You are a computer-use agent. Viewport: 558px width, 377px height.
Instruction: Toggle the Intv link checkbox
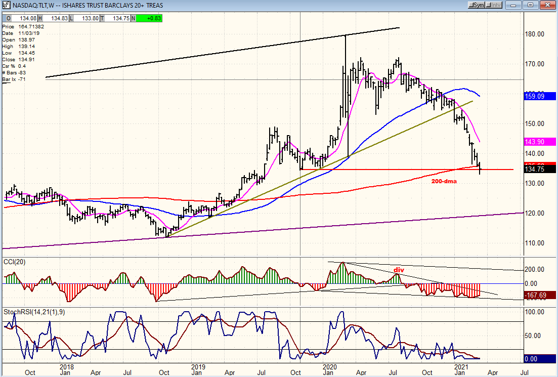[494, 5]
